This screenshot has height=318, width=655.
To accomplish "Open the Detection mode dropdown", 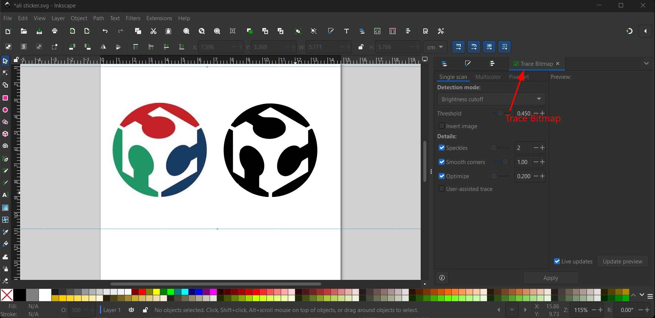I will tap(491, 99).
